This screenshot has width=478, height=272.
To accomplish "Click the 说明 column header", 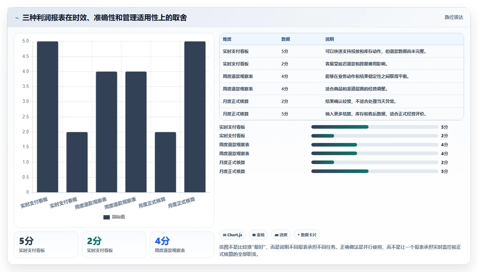I will coord(330,39).
